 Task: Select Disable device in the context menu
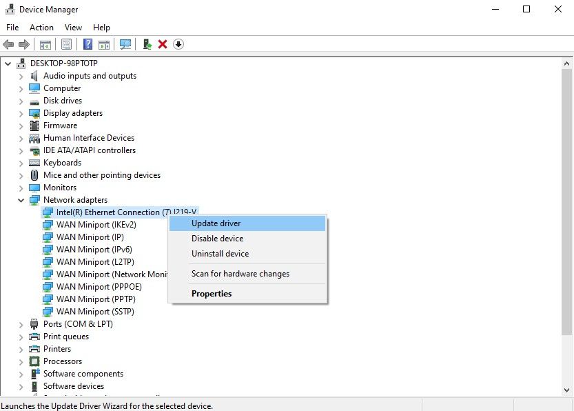pos(216,239)
